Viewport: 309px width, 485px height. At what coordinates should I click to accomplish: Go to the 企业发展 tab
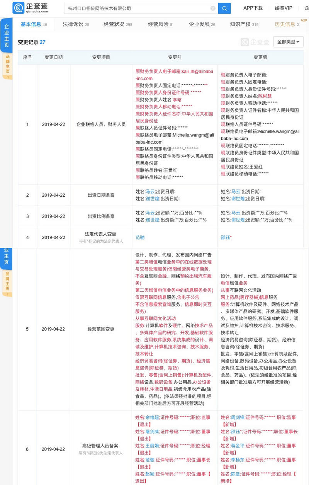tap(202, 24)
